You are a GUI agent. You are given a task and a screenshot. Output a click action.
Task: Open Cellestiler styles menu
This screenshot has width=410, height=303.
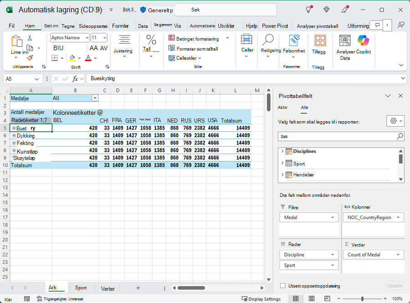point(185,58)
